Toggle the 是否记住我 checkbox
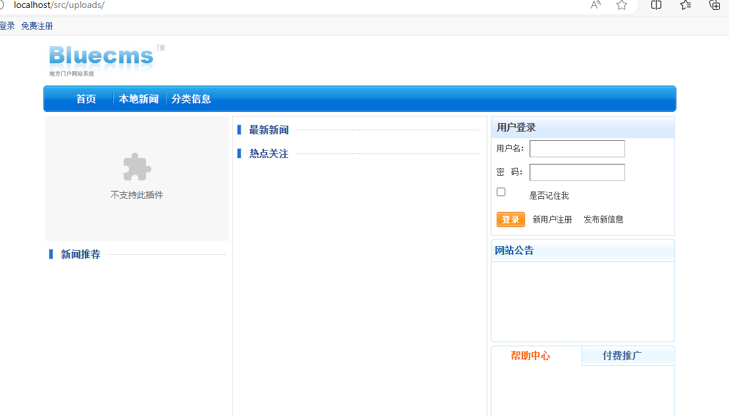The image size is (729, 416). tap(501, 192)
